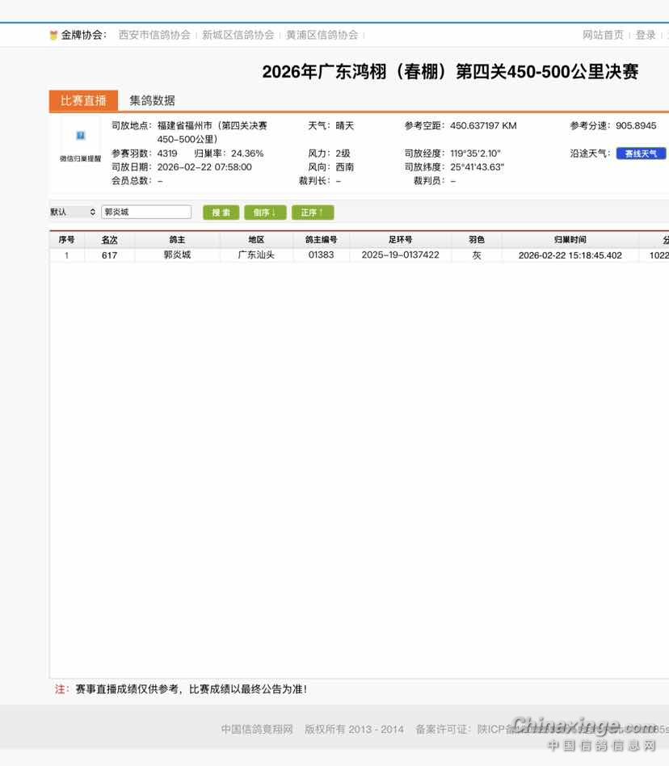The width and height of the screenshot is (669, 766).
Task: Open 新城区信鸽协会 link
Action: point(238,35)
